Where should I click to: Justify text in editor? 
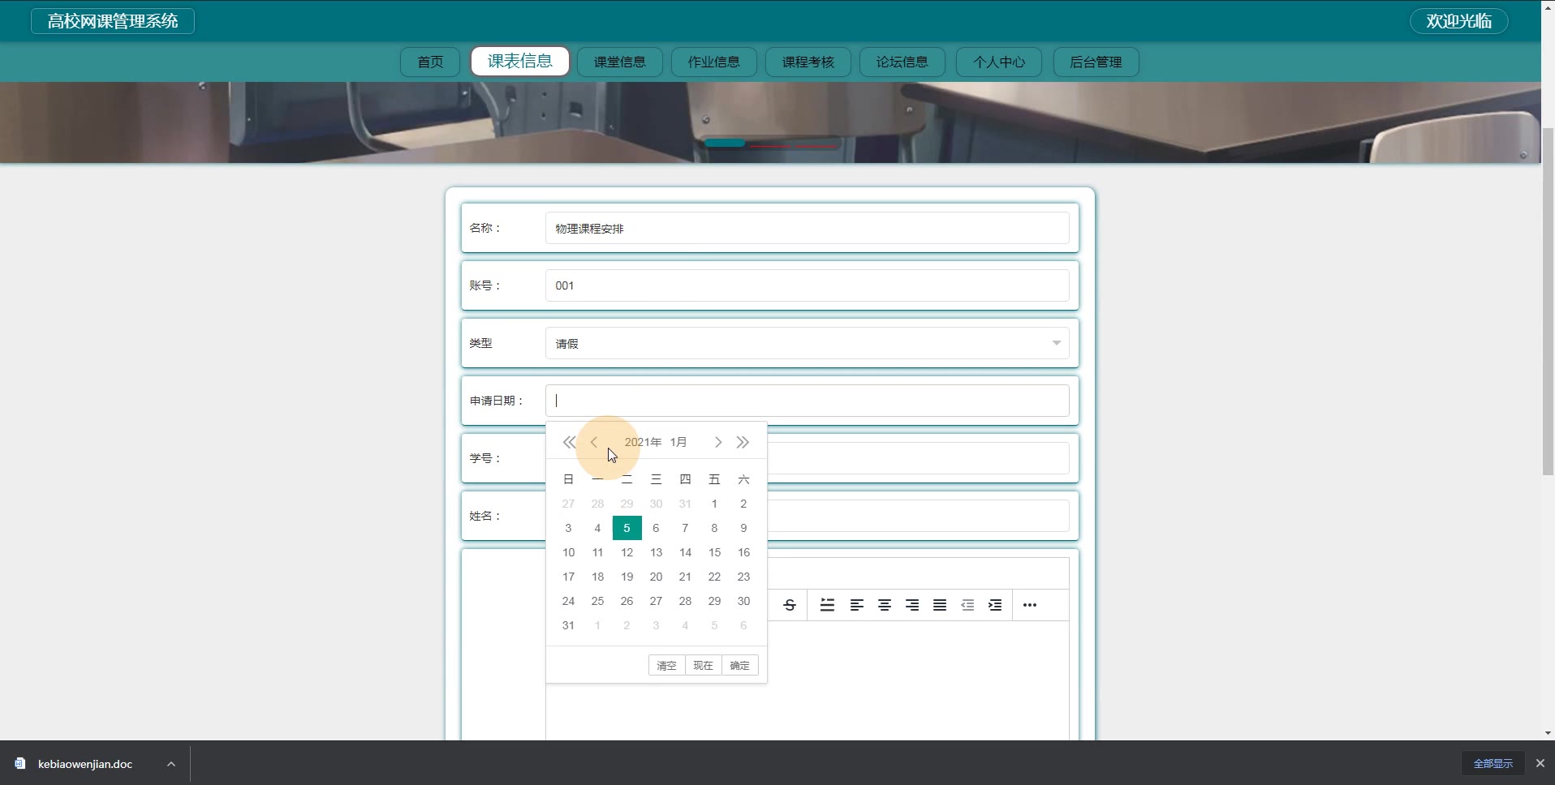click(940, 605)
